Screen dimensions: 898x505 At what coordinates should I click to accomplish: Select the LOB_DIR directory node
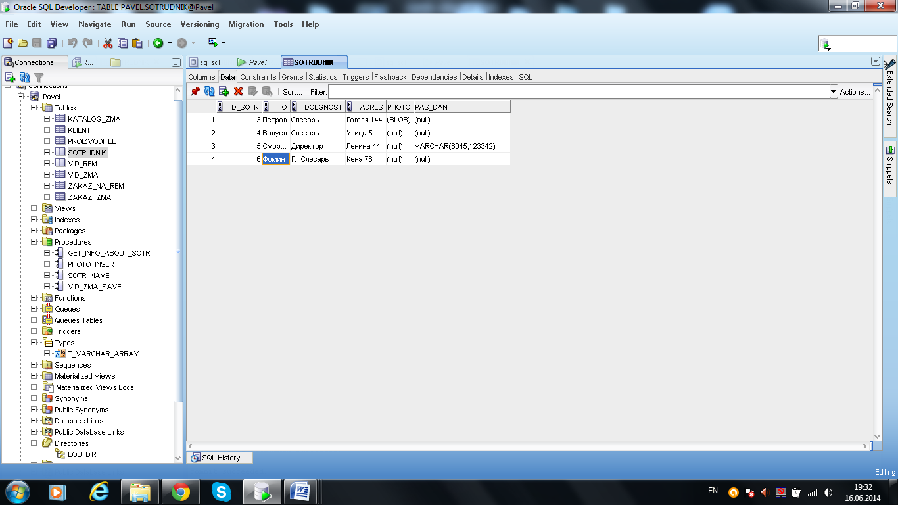[82, 454]
